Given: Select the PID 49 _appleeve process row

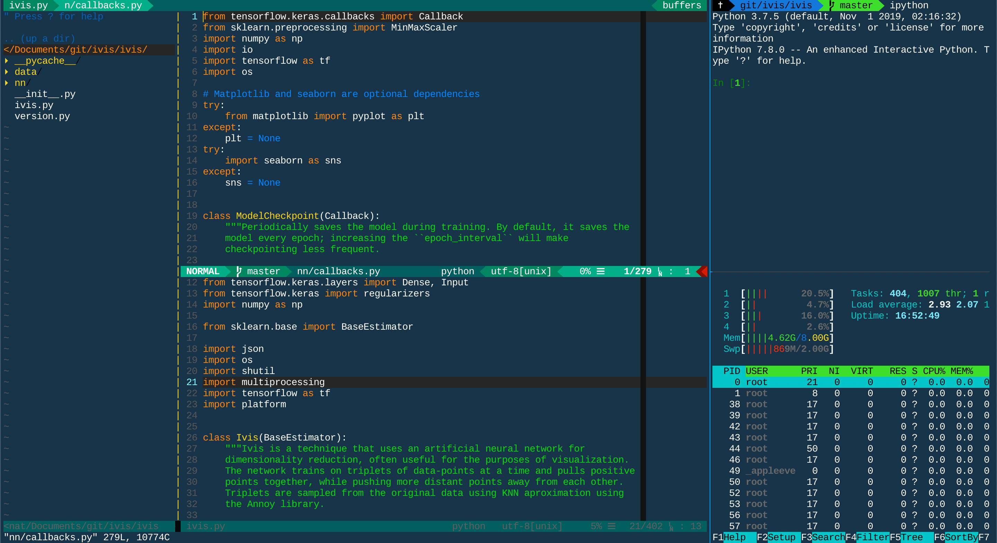Looking at the screenshot, I should pos(851,471).
